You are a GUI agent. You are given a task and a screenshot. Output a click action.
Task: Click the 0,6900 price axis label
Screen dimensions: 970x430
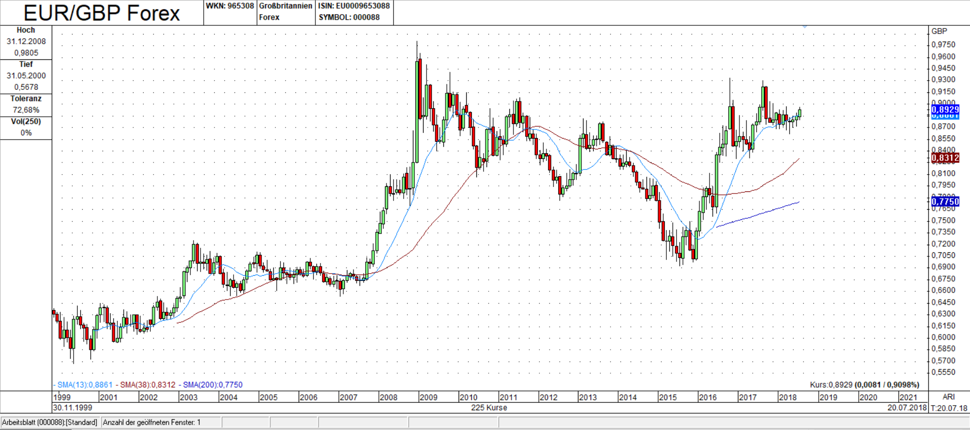(943, 267)
